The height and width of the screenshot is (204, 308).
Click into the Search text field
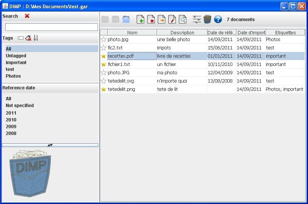coord(52,27)
